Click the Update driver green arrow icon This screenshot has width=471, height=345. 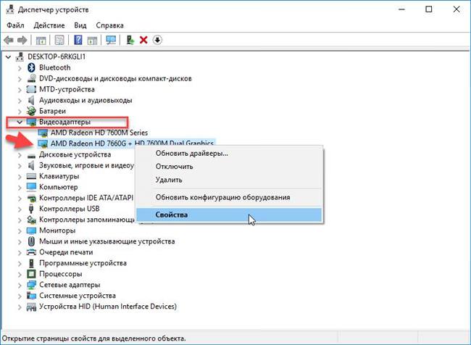(x=130, y=40)
